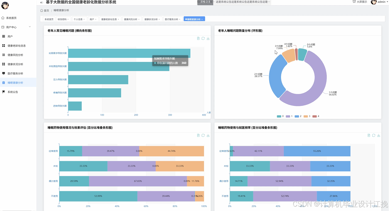This screenshot has height=211, width=389.
Task: Expand the 用户中心 submenu chevron
Action: coord(30,27)
